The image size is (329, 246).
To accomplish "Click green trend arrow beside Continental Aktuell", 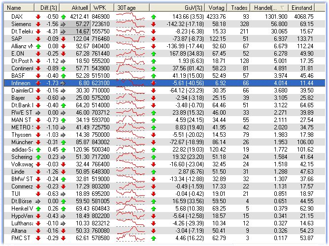I will pyautogui.click(x=63, y=68).
